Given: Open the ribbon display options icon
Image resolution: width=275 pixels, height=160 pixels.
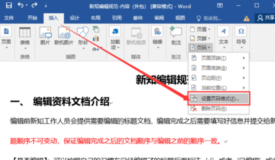Looking at the screenshot, I should coord(220,5).
